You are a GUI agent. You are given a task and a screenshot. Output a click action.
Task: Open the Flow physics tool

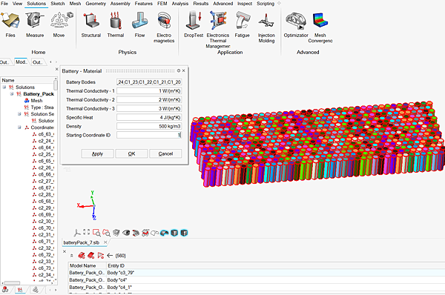[x=139, y=24]
